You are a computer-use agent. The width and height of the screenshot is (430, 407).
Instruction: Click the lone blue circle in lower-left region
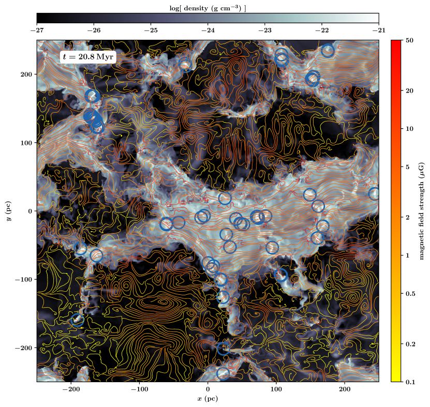77,320
